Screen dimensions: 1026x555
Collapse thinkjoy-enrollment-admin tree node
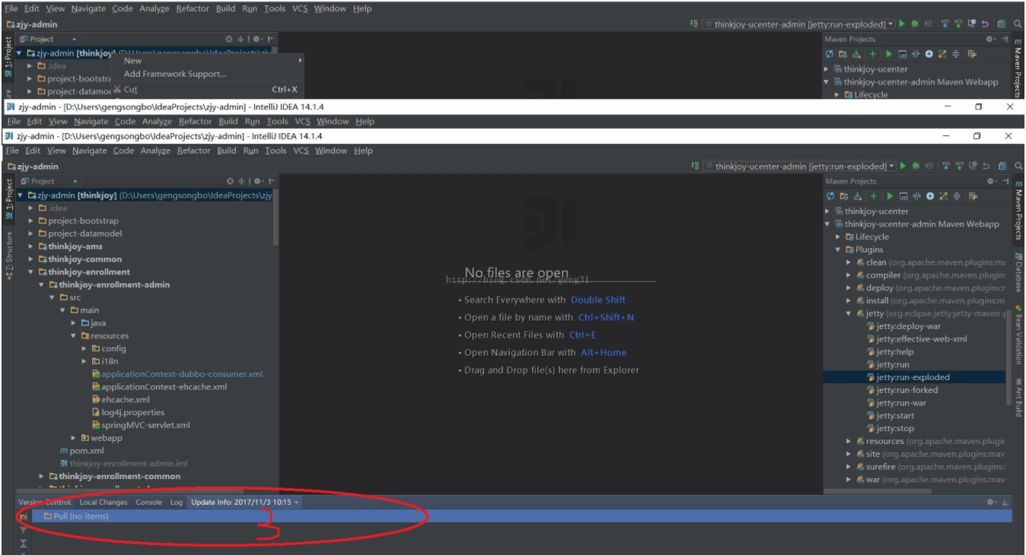(x=43, y=284)
